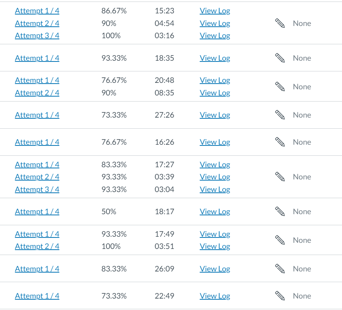The width and height of the screenshot is (342, 310).
Task: Edit the group containing the 20:48 and 08:35 attempts
Action: pos(280,87)
